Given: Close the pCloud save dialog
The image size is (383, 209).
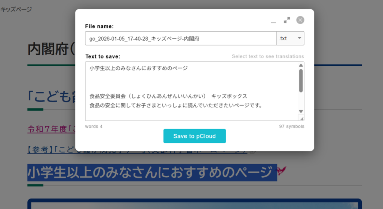Looking at the screenshot, I should (300, 20).
